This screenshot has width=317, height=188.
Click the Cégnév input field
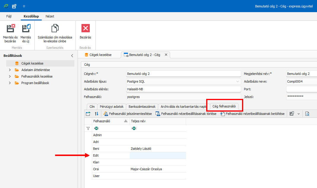point(184,74)
